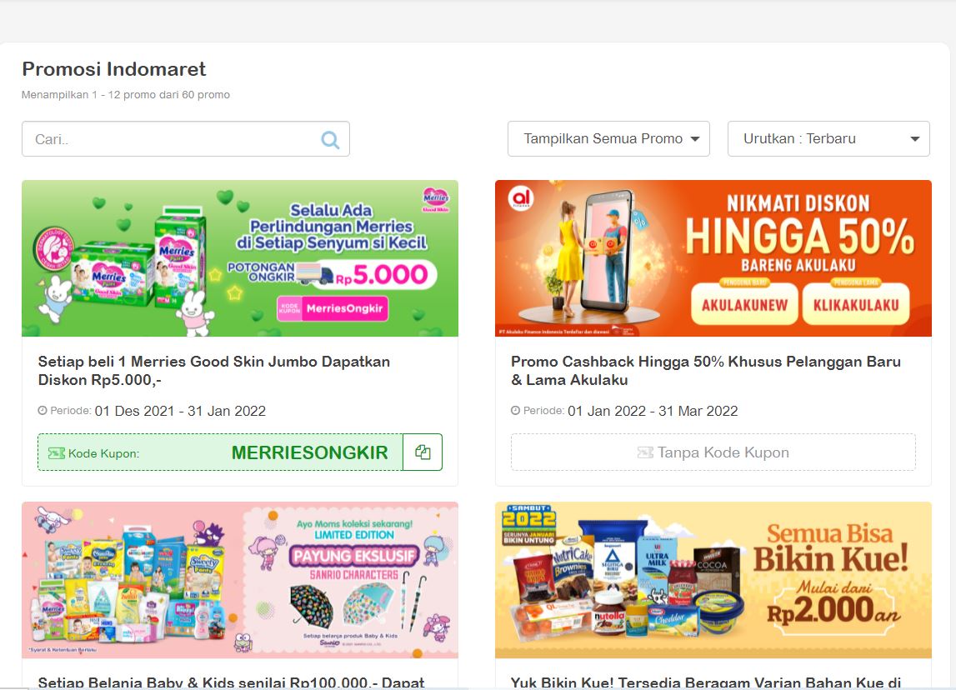Open the Payung Eksklusif Sanrio banner
This screenshot has width=956, height=690.
pyautogui.click(x=239, y=580)
